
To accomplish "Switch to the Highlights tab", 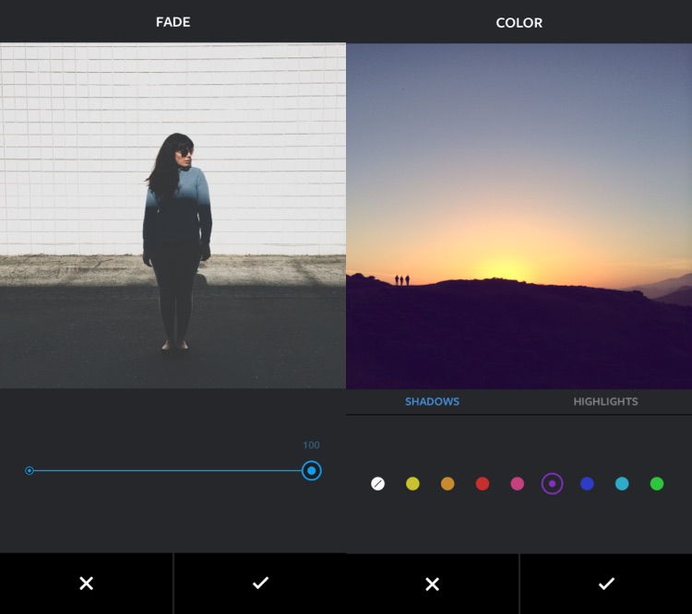I will tap(605, 401).
